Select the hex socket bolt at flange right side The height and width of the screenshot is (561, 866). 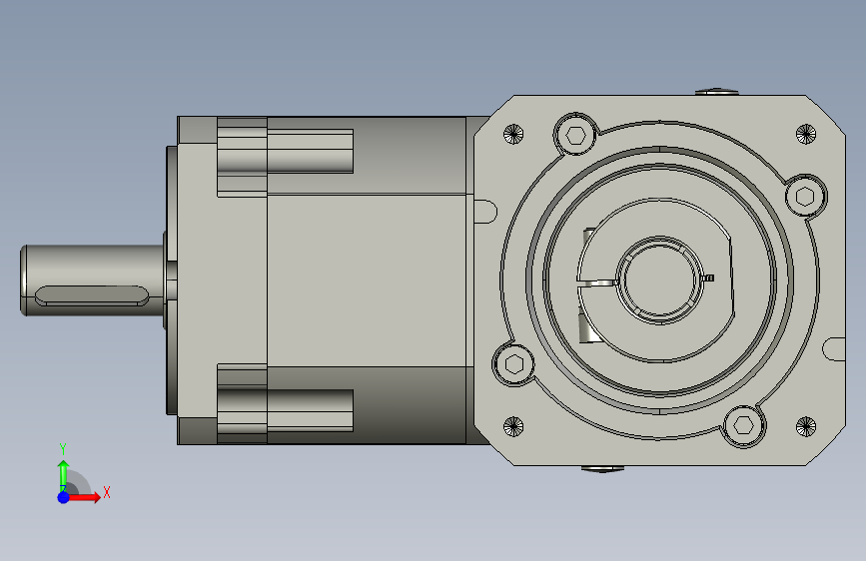805,197
